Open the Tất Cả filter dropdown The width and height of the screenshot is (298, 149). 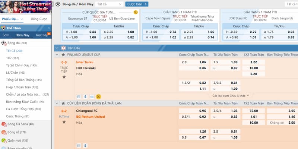click(109, 4)
